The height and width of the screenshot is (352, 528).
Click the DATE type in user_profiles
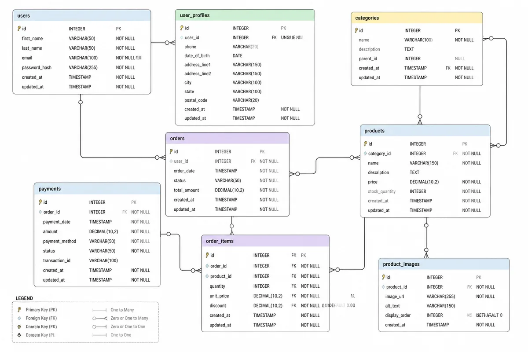pyautogui.click(x=238, y=56)
